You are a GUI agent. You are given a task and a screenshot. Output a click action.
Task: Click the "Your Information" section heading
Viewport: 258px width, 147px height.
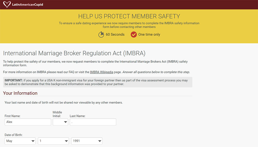[x=20, y=93]
